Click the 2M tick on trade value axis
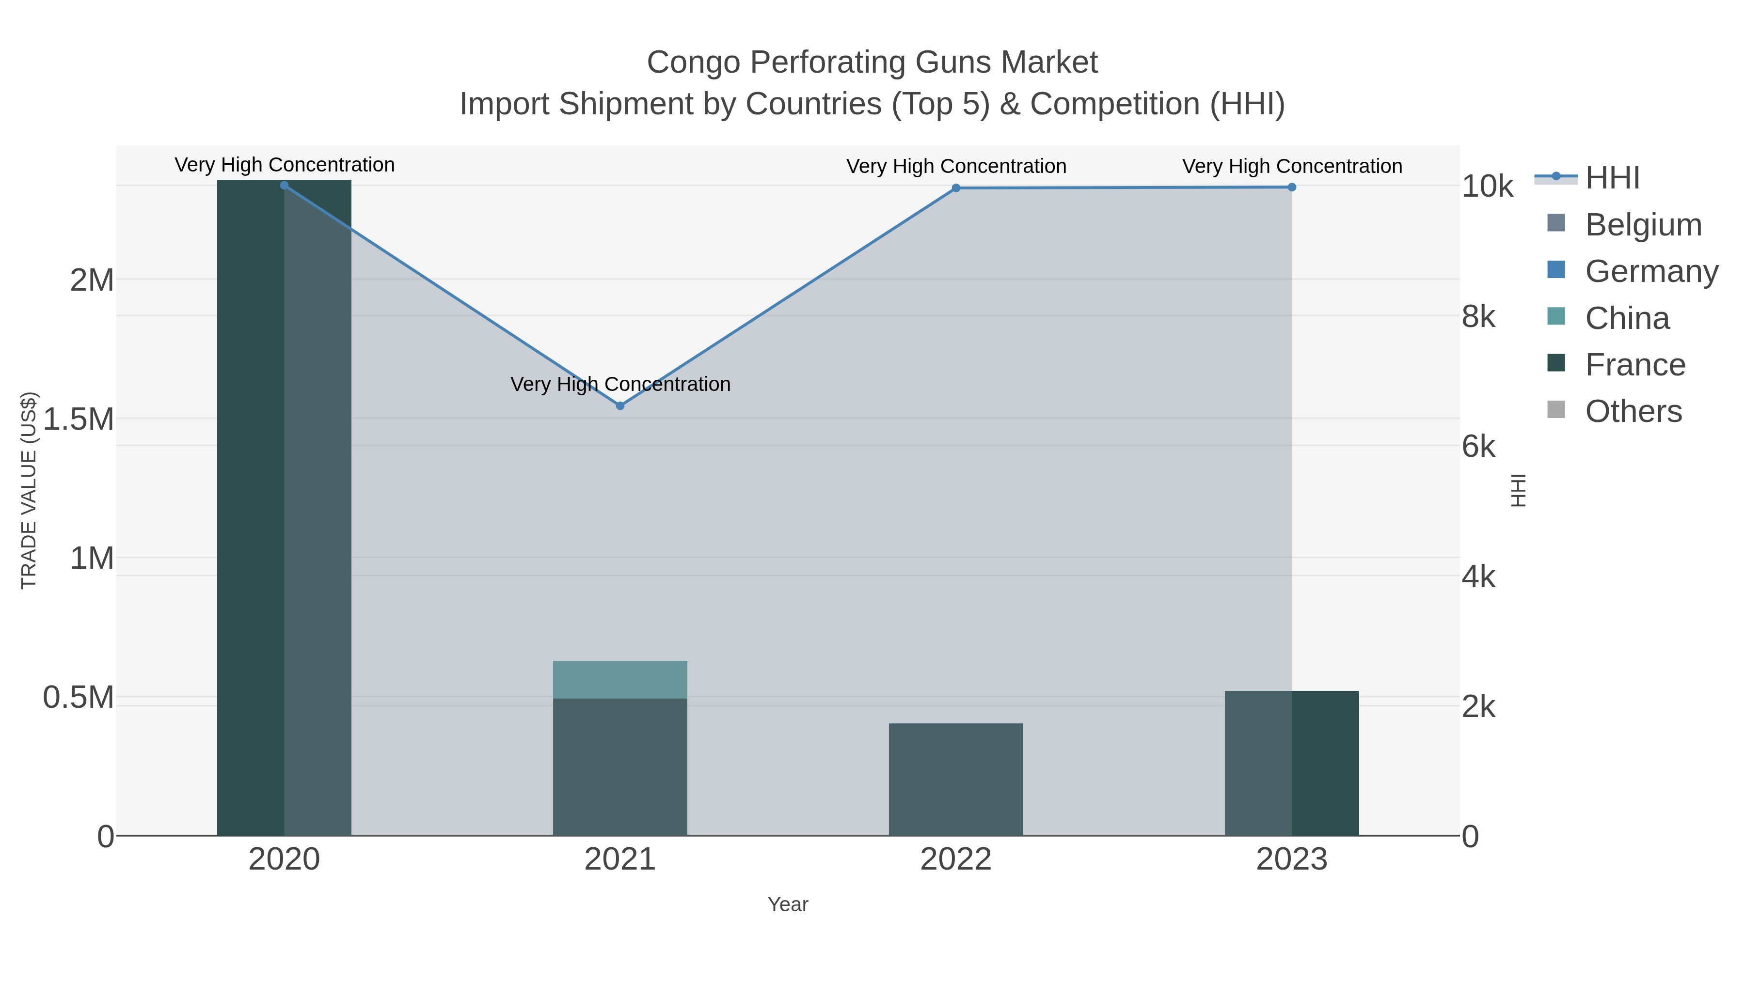 pyautogui.click(x=92, y=280)
